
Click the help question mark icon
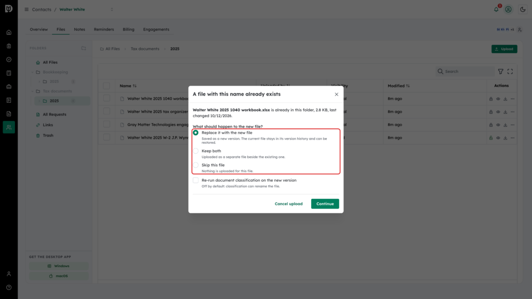[9, 288]
